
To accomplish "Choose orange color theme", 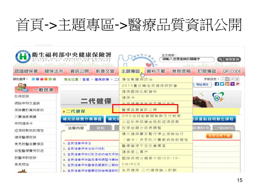I will click(x=46, y=79).
